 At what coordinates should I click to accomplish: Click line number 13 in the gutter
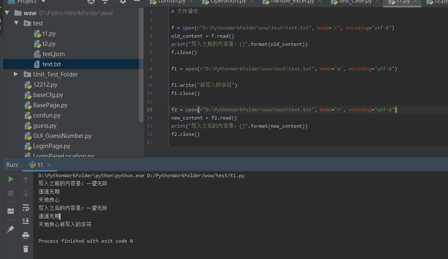click(x=150, y=110)
